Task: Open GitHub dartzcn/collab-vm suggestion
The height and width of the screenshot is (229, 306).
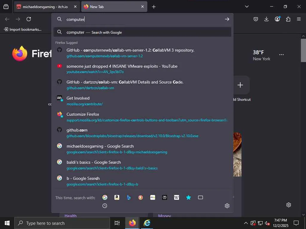Action: tap(142, 85)
